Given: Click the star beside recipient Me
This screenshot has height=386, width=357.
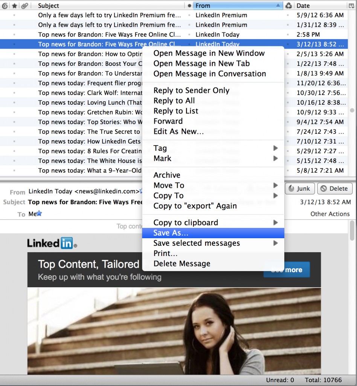Looking at the screenshot, I should click(x=39, y=213).
